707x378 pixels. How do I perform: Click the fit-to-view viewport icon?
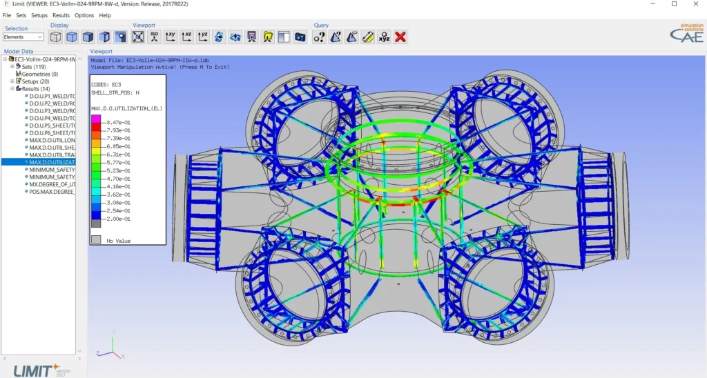pos(138,37)
